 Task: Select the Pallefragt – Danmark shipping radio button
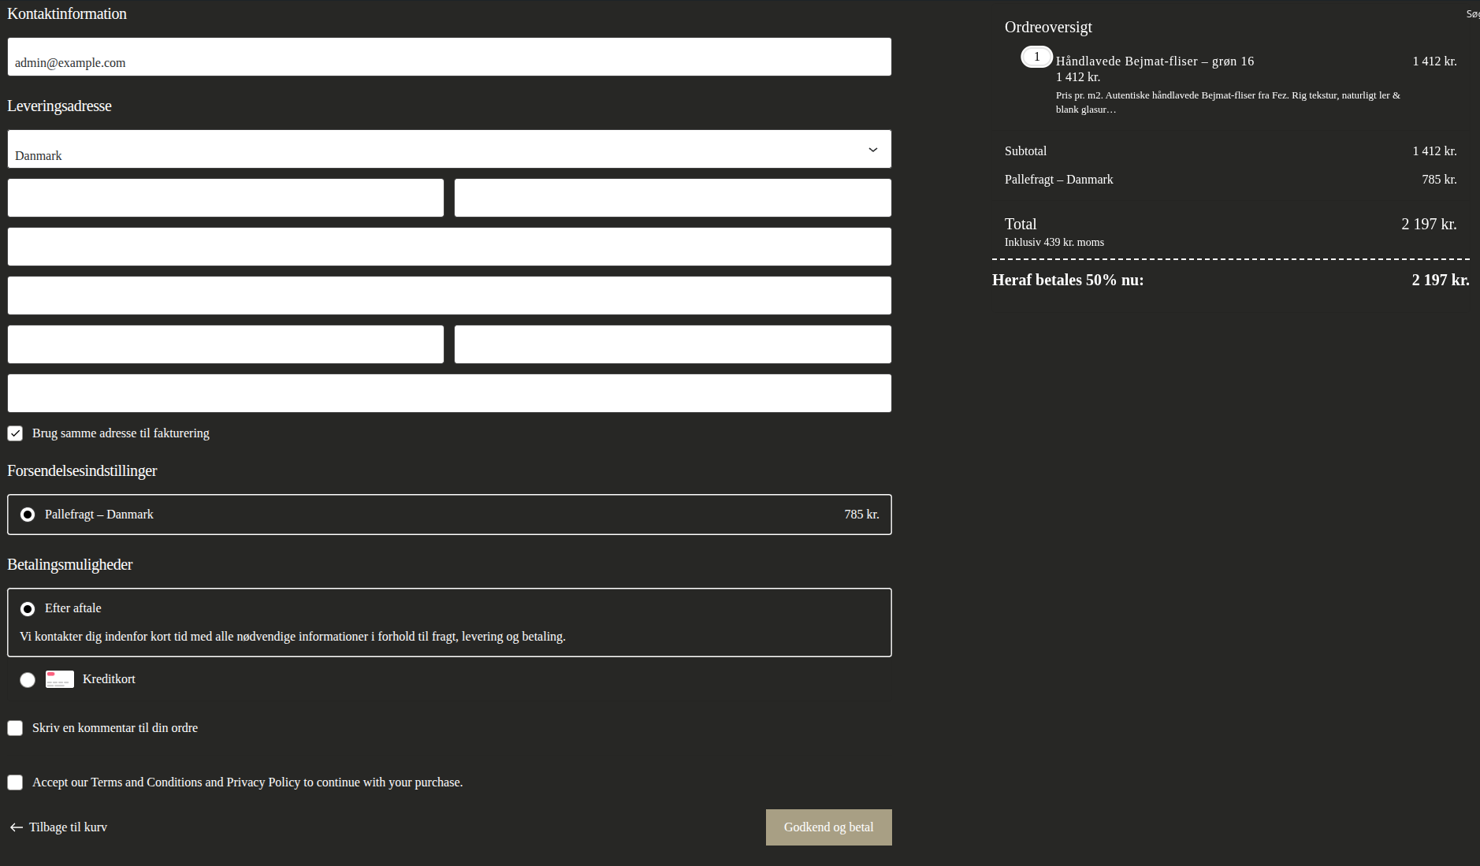click(x=28, y=515)
